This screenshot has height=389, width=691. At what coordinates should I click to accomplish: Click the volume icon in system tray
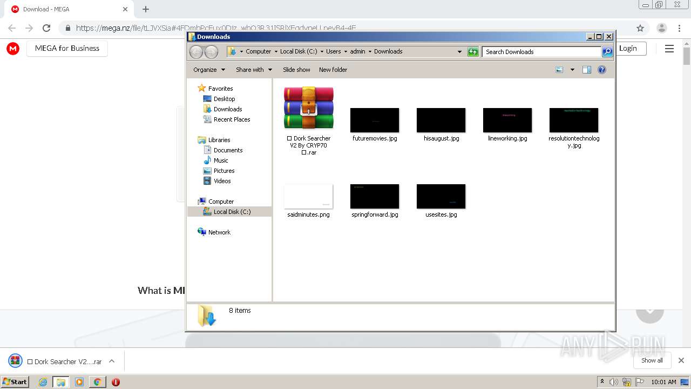pyautogui.click(x=614, y=382)
